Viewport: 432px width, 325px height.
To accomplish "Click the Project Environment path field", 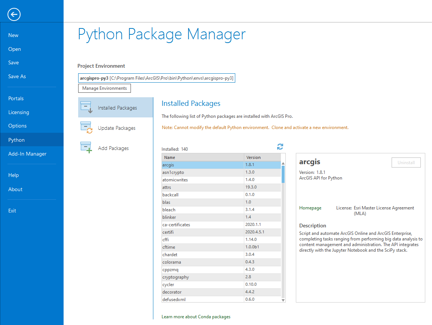I will pos(156,78).
